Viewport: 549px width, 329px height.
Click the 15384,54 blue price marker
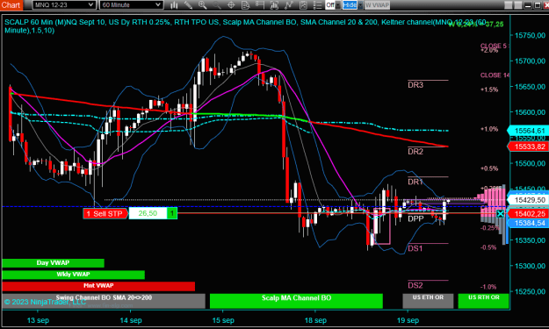tap(529, 223)
